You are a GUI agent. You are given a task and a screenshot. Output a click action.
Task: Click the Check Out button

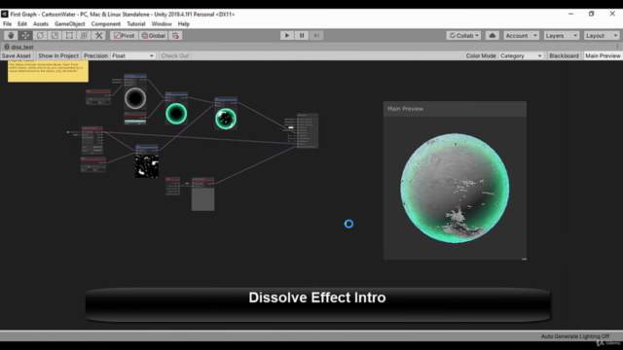(x=175, y=56)
